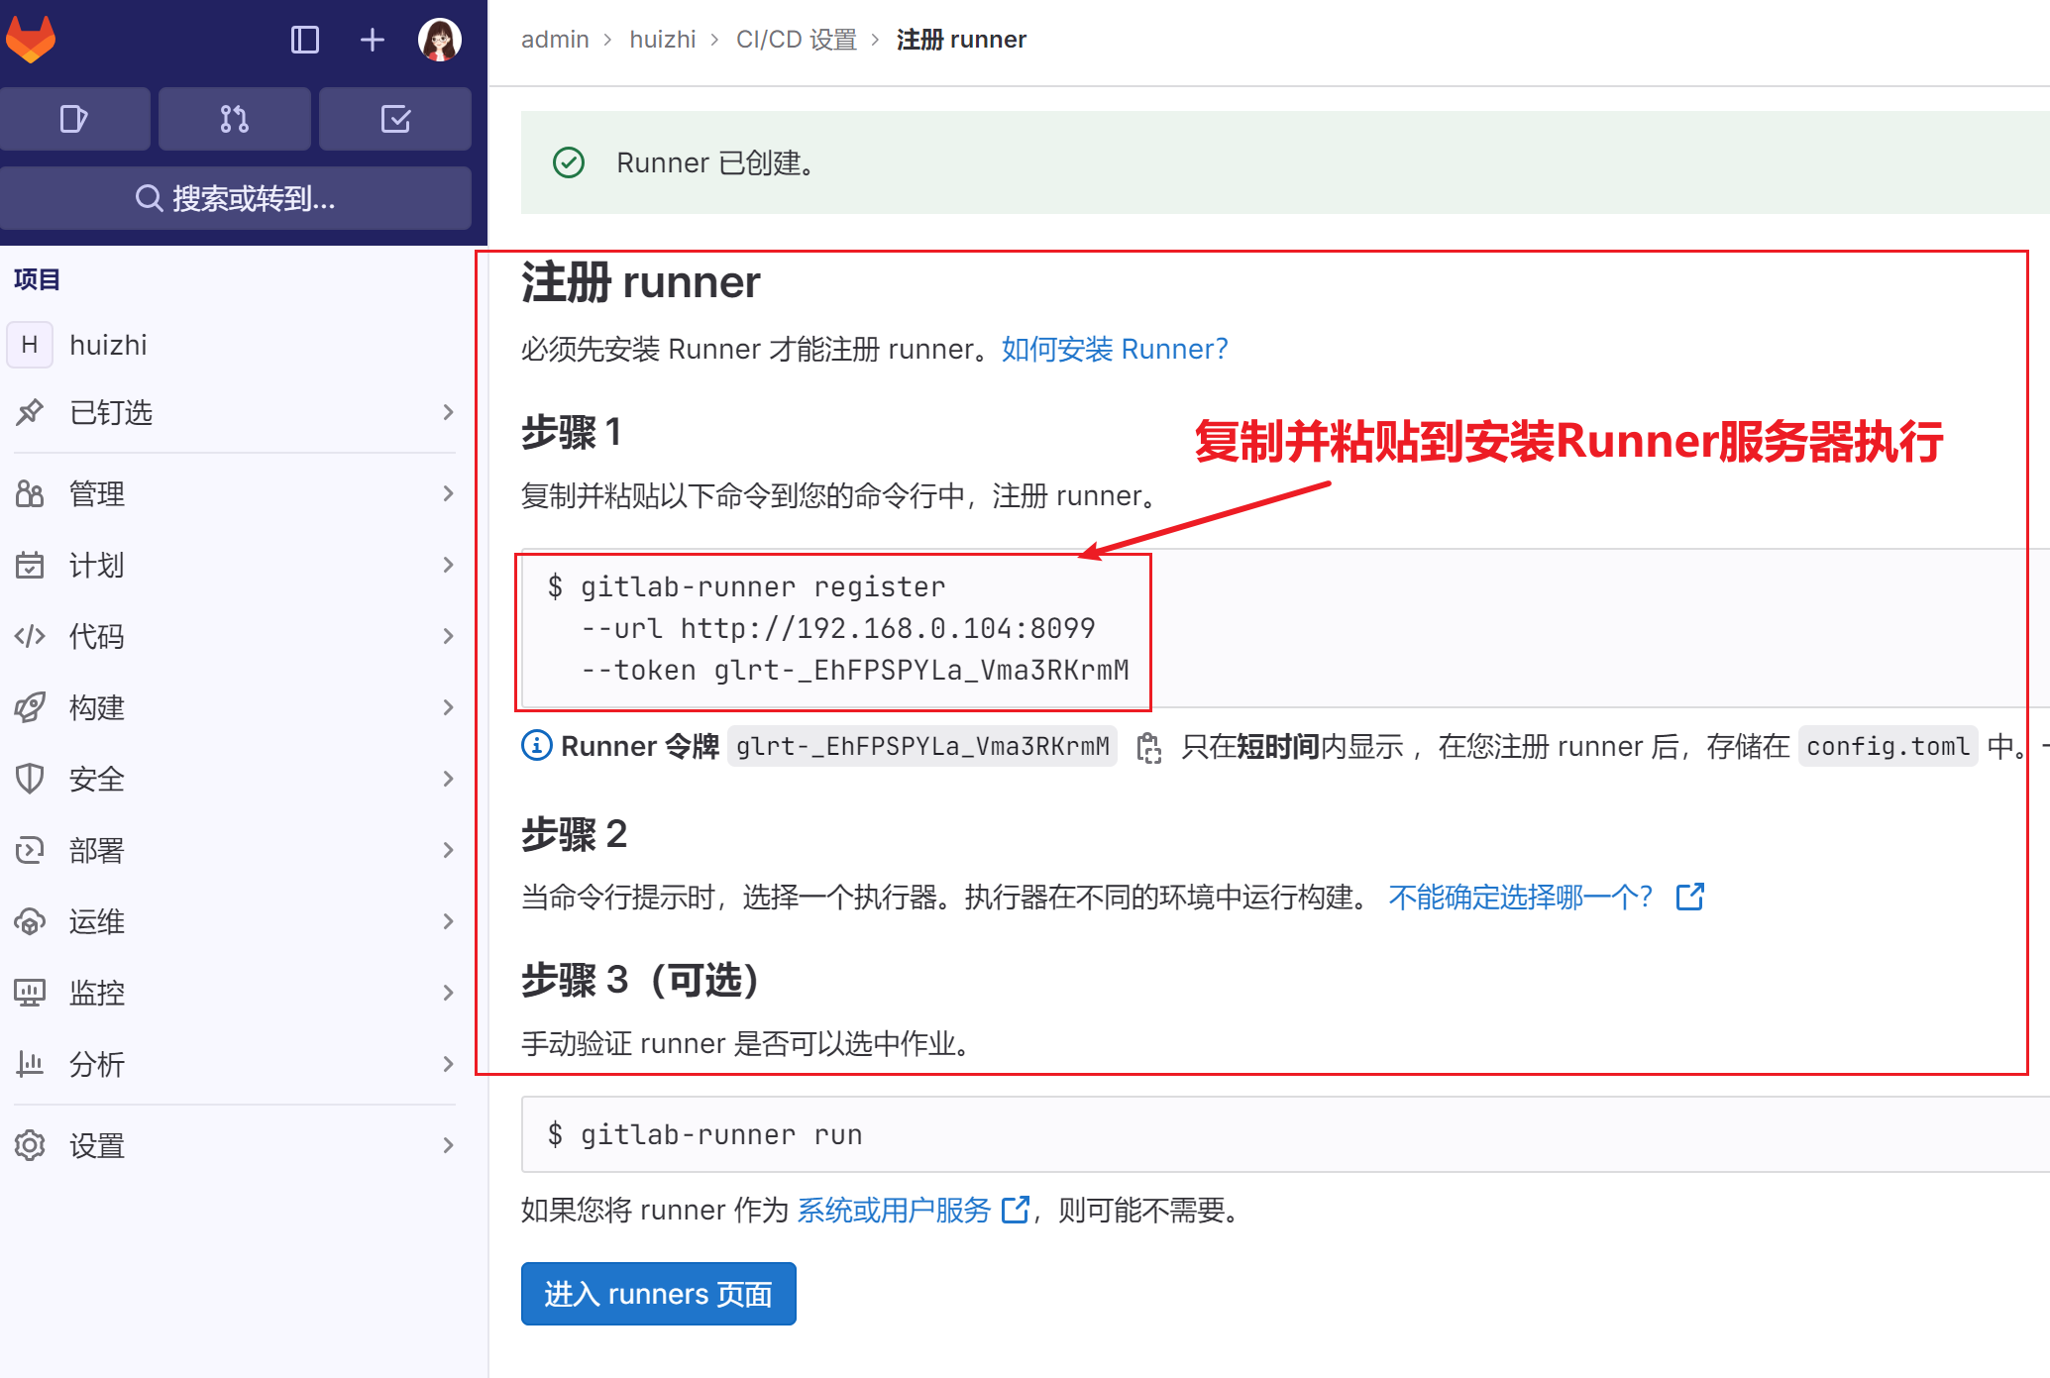Open the to-do list shortcut icon
2050x1378 pixels.
click(395, 119)
